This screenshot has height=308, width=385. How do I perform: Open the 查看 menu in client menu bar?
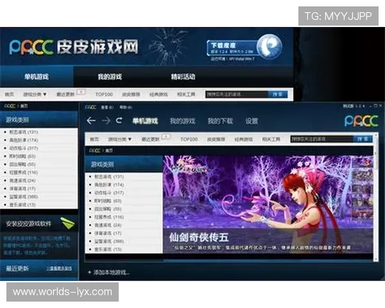click(x=107, y=107)
